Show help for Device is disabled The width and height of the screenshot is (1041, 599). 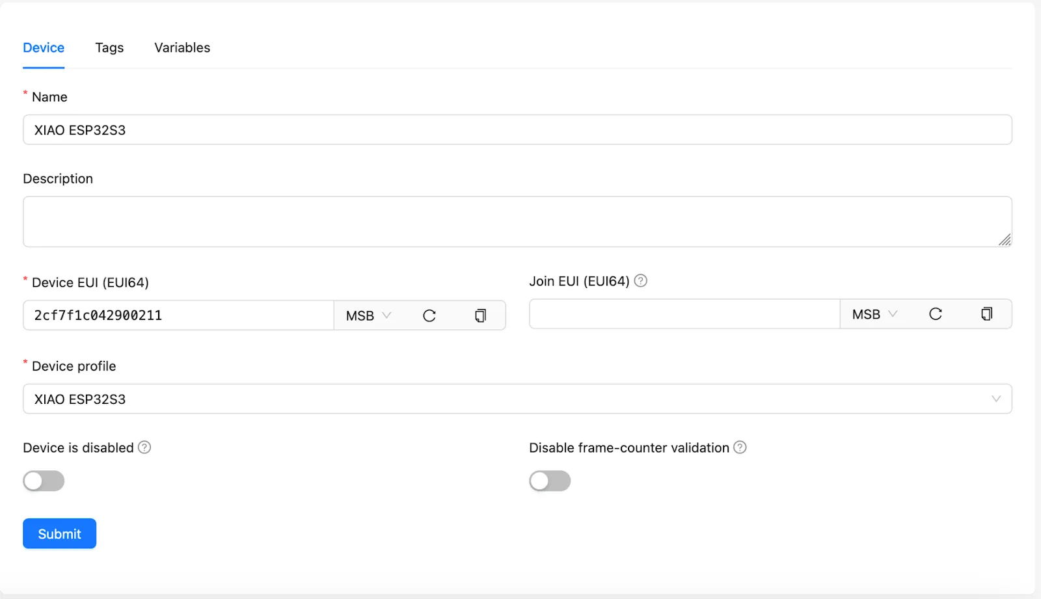pos(144,447)
